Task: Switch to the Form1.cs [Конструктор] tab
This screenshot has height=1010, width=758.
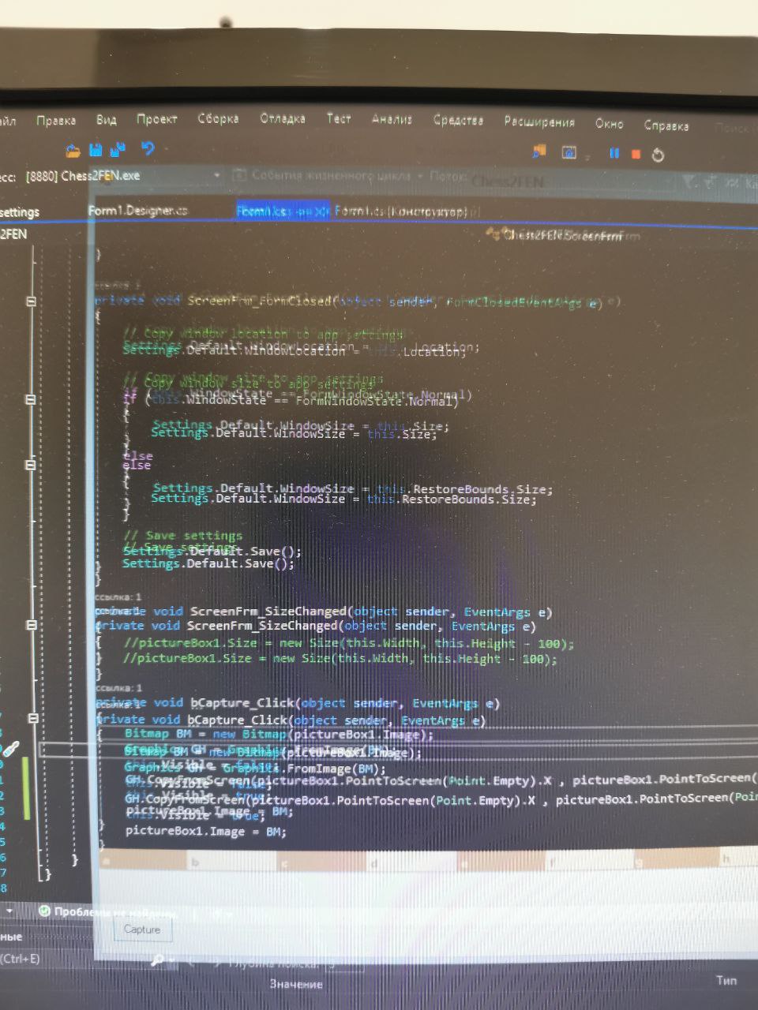Action: (401, 211)
